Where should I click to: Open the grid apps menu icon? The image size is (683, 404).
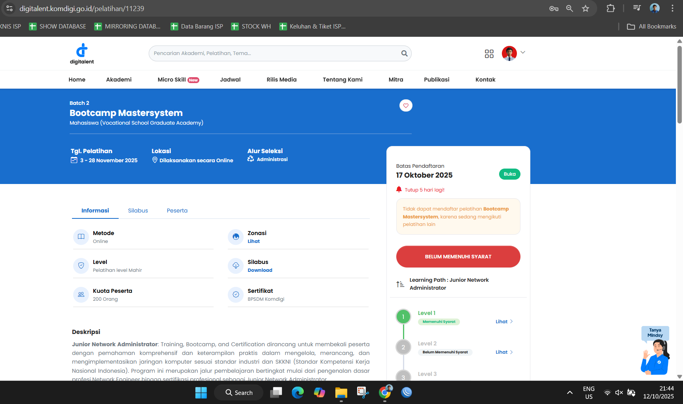click(489, 54)
